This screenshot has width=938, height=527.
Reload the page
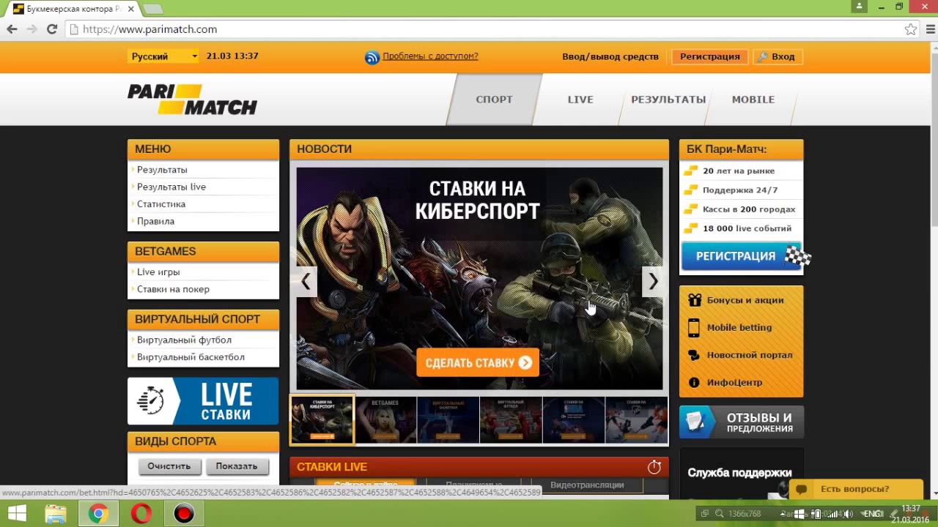click(51, 29)
